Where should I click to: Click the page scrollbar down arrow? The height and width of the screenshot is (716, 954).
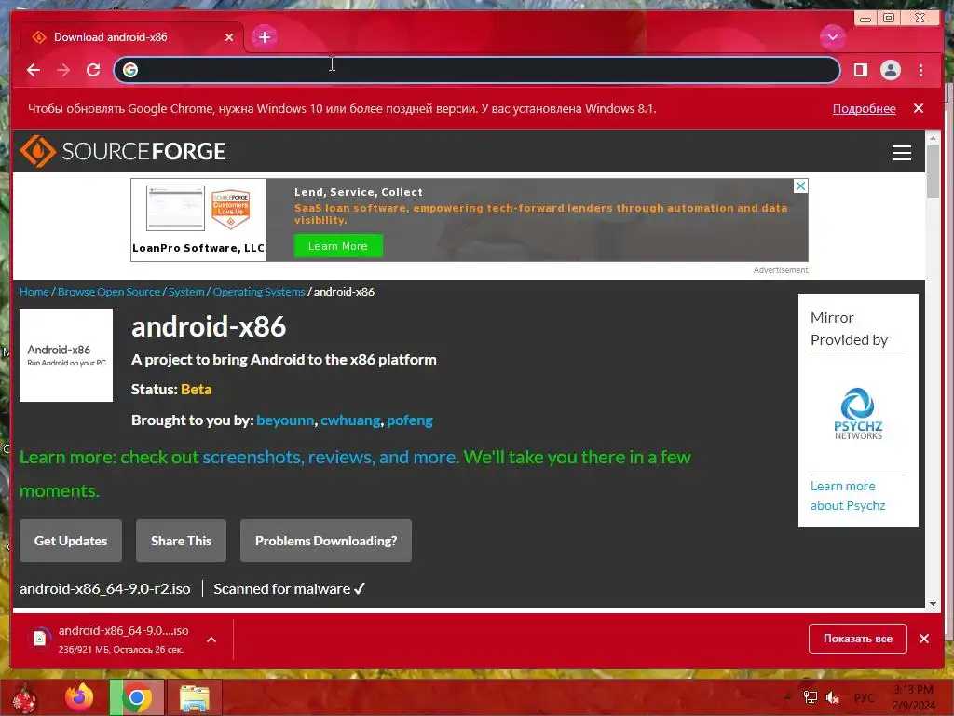point(933,603)
